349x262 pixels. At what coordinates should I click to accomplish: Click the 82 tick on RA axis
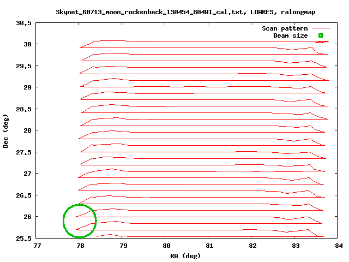pyautogui.click(x=252, y=246)
